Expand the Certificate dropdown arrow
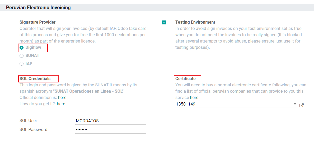This screenshot has width=314, height=147. (295, 104)
